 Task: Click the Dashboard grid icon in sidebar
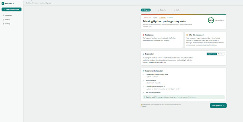(4, 15)
